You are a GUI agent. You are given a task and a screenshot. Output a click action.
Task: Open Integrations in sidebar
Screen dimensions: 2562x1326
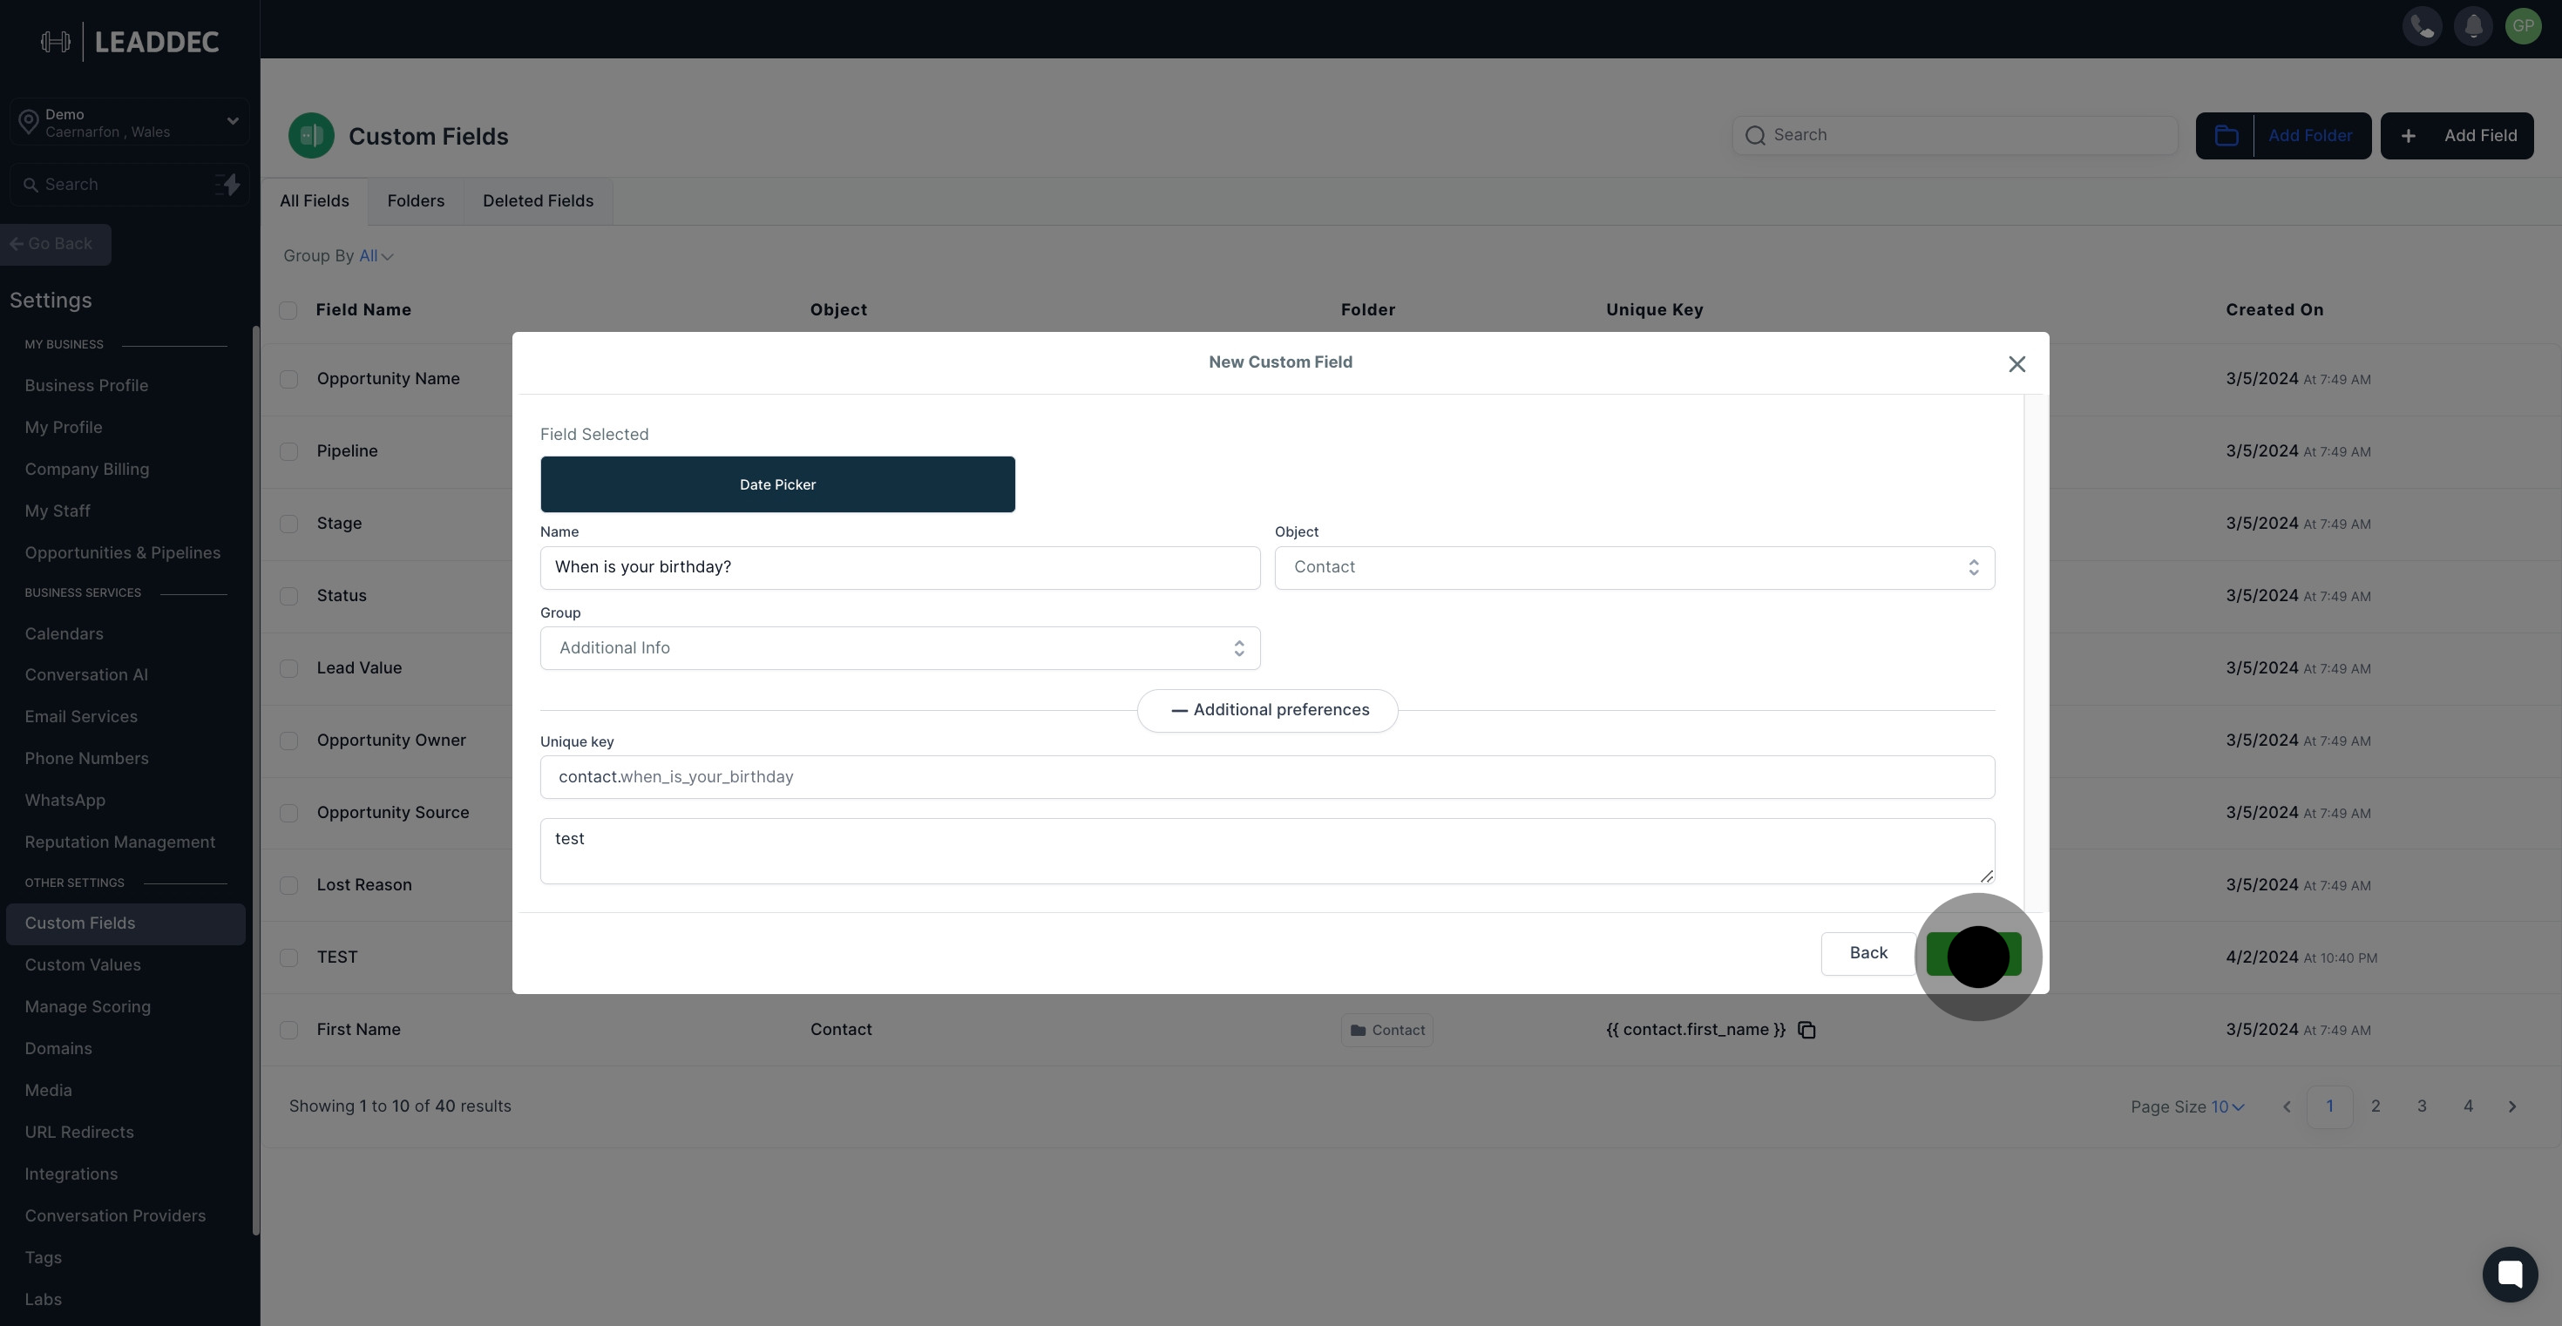pos(71,1174)
